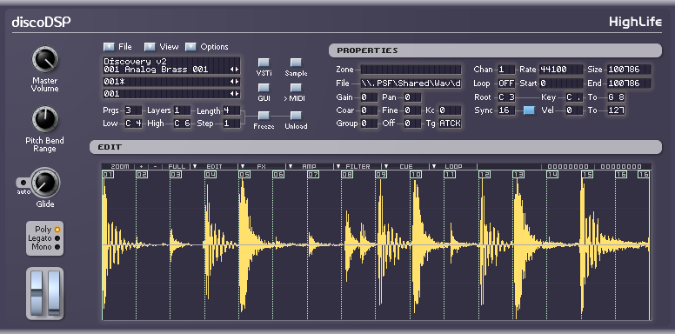Select slice marker 10
This screenshot has height=334, width=675.
(x=416, y=174)
